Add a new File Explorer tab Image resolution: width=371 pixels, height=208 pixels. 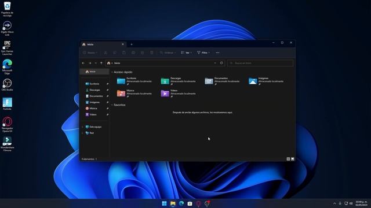[132, 44]
